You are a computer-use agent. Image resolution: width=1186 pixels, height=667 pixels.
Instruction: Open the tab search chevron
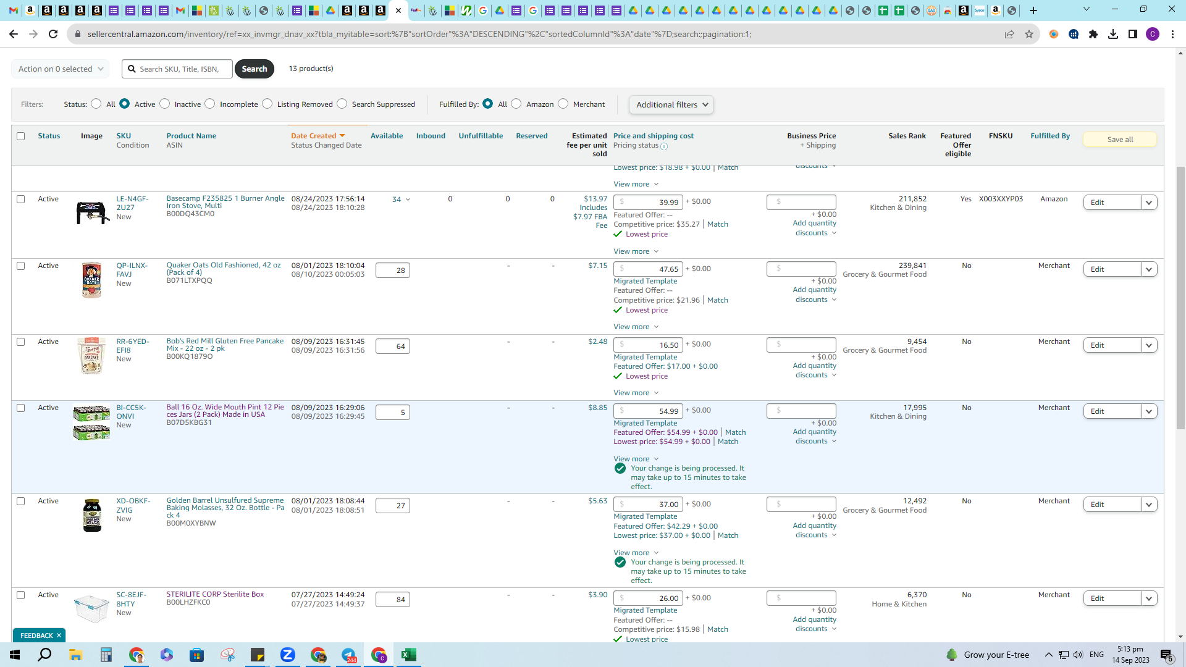1087,9
